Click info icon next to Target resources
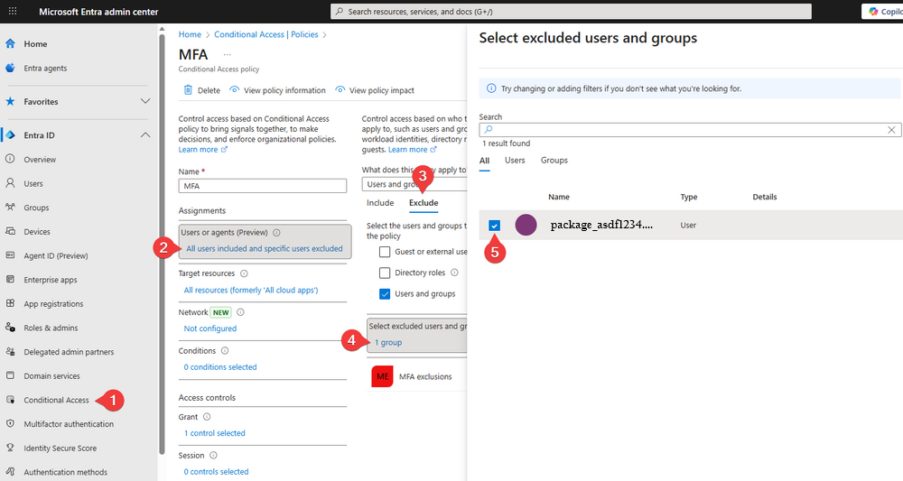Viewport: 903px width, 481px height. click(245, 273)
